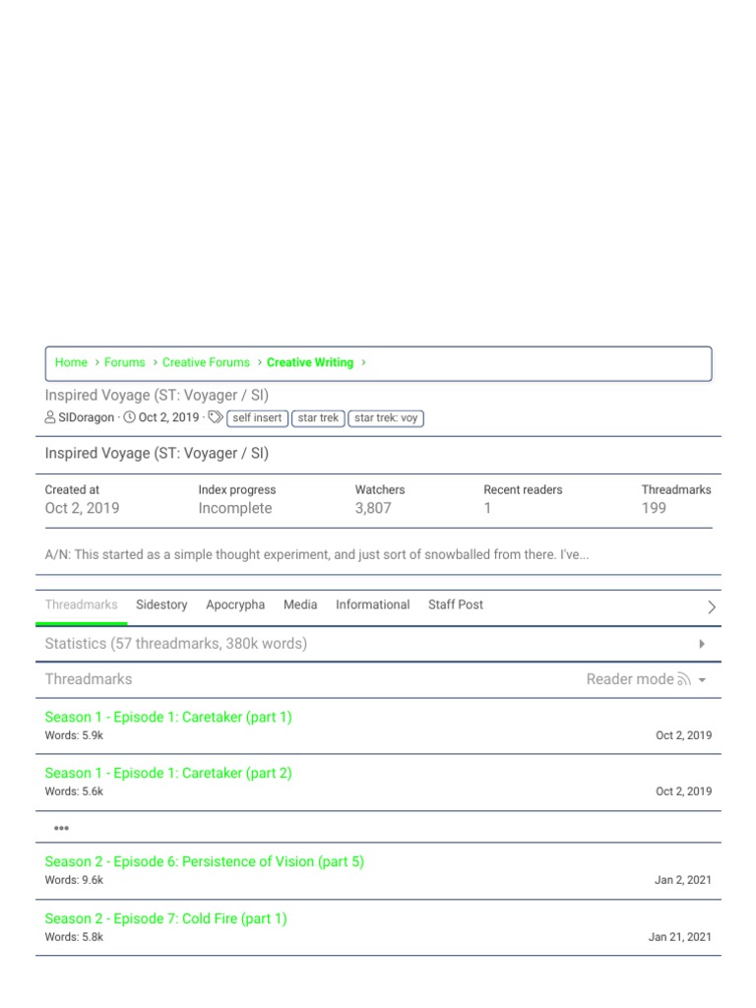
Task: Open the Reader mode link
Action: (x=630, y=679)
